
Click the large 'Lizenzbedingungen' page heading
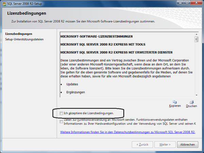27,13
